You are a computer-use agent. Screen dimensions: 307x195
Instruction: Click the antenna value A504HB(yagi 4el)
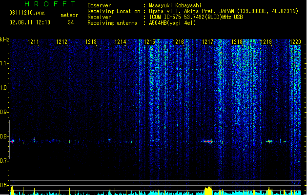172,23
